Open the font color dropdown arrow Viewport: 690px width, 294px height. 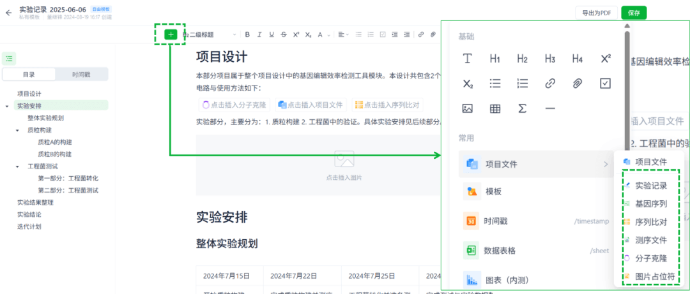click(328, 34)
